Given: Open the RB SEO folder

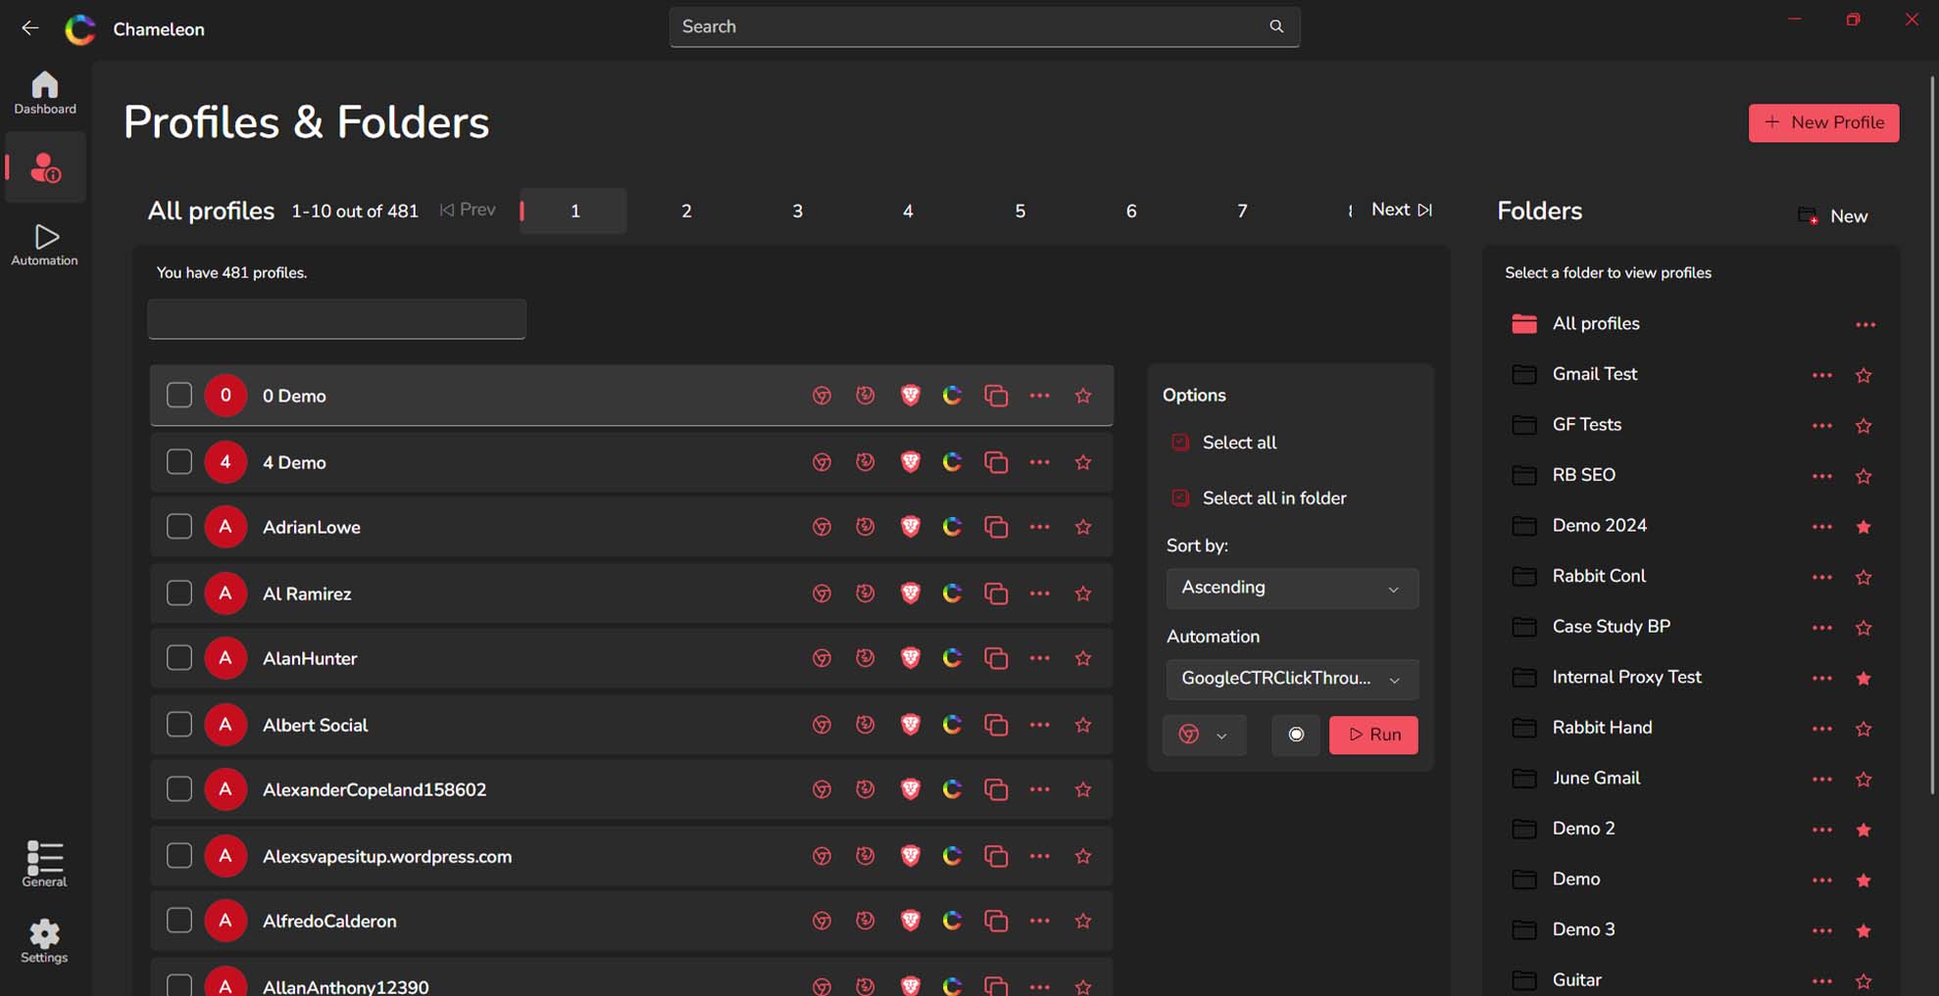Looking at the screenshot, I should coord(1583,475).
